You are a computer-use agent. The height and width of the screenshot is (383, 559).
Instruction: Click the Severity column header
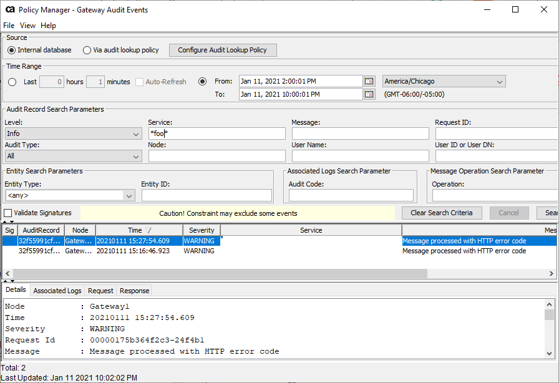coord(202,230)
